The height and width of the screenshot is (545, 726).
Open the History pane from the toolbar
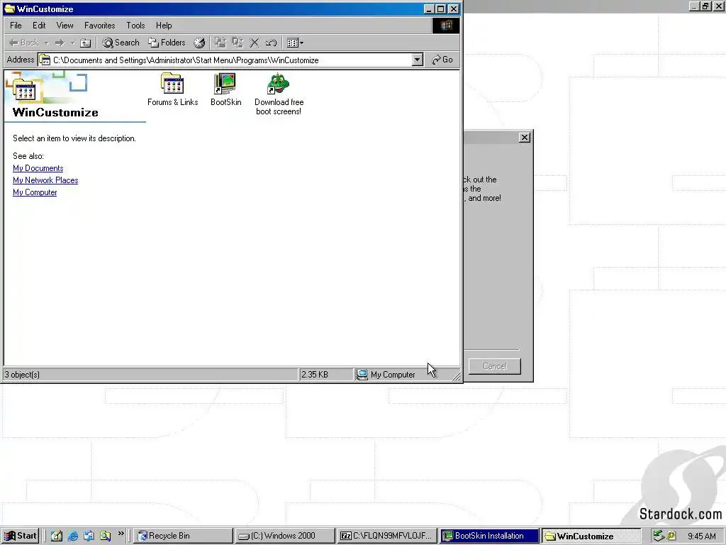pyautogui.click(x=199, y=43)
